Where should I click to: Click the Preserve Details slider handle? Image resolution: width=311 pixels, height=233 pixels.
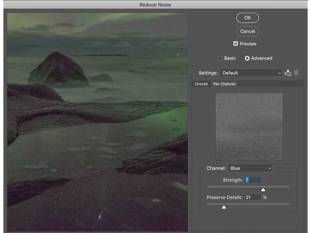coord(224,207)
